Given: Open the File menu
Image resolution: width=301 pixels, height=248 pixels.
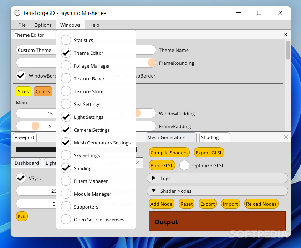Looking at the screenshot, I should (x=22, y=25).
